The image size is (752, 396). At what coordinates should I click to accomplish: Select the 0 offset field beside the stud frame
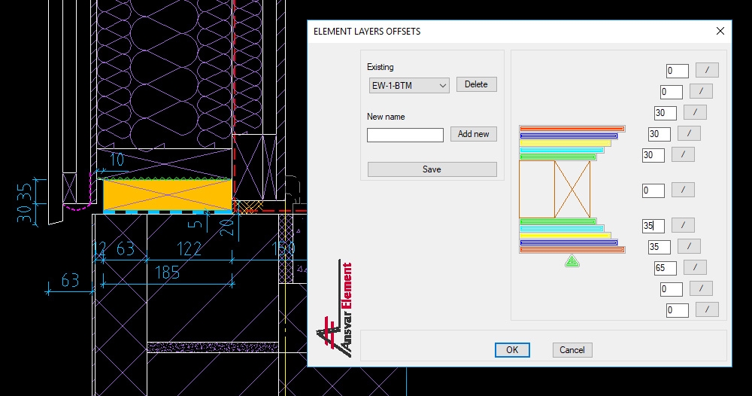point(653,190)
